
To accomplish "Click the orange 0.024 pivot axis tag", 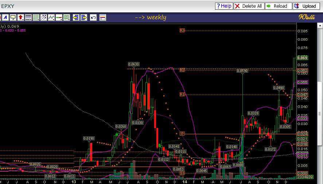I will point(302,134).
